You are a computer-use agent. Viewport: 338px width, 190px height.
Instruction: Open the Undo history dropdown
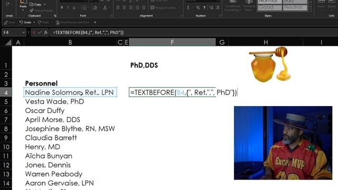[x=34, y=22]
